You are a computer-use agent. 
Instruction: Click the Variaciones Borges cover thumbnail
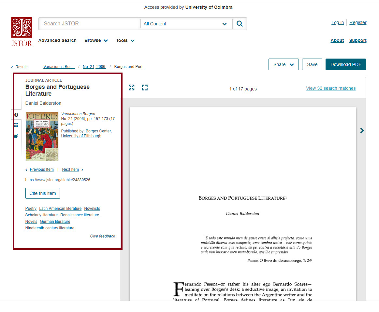tap(42, 136)
